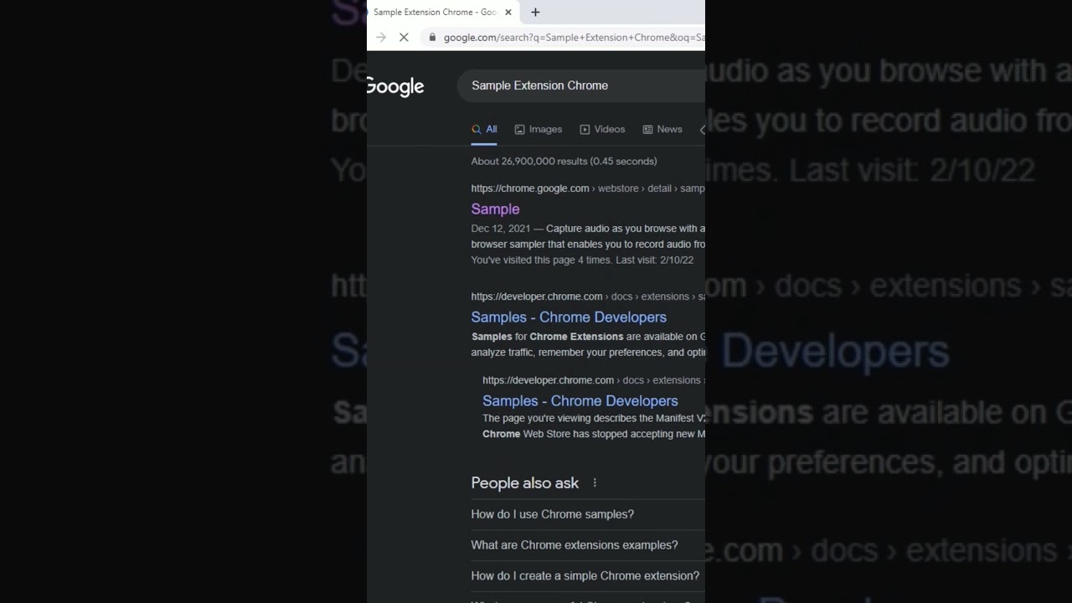
Task: Switch to Images results tab
Action: coord(539,130)
